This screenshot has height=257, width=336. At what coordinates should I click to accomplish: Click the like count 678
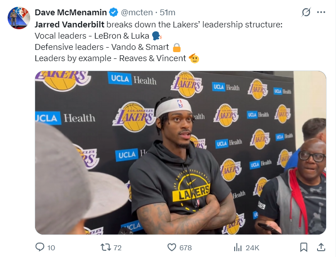click(185, 248)
